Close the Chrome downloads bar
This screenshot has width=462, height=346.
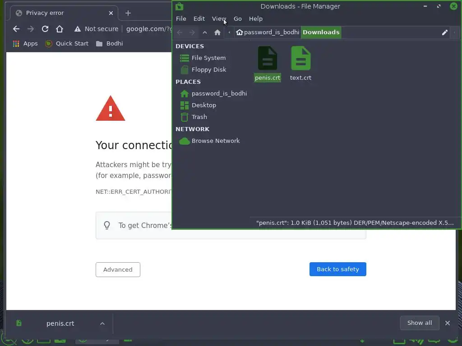point(447,323)
